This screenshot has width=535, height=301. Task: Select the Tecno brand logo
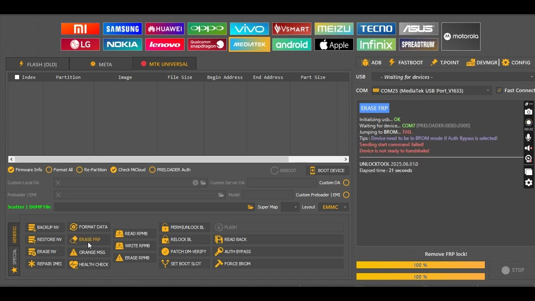click(x=376, y=29)
